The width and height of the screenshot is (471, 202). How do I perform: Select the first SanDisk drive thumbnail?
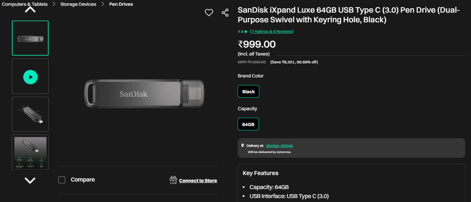coord(30,38)
